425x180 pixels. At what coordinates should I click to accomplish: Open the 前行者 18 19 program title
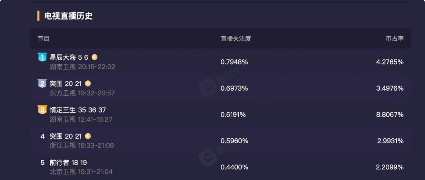point(68,163)
